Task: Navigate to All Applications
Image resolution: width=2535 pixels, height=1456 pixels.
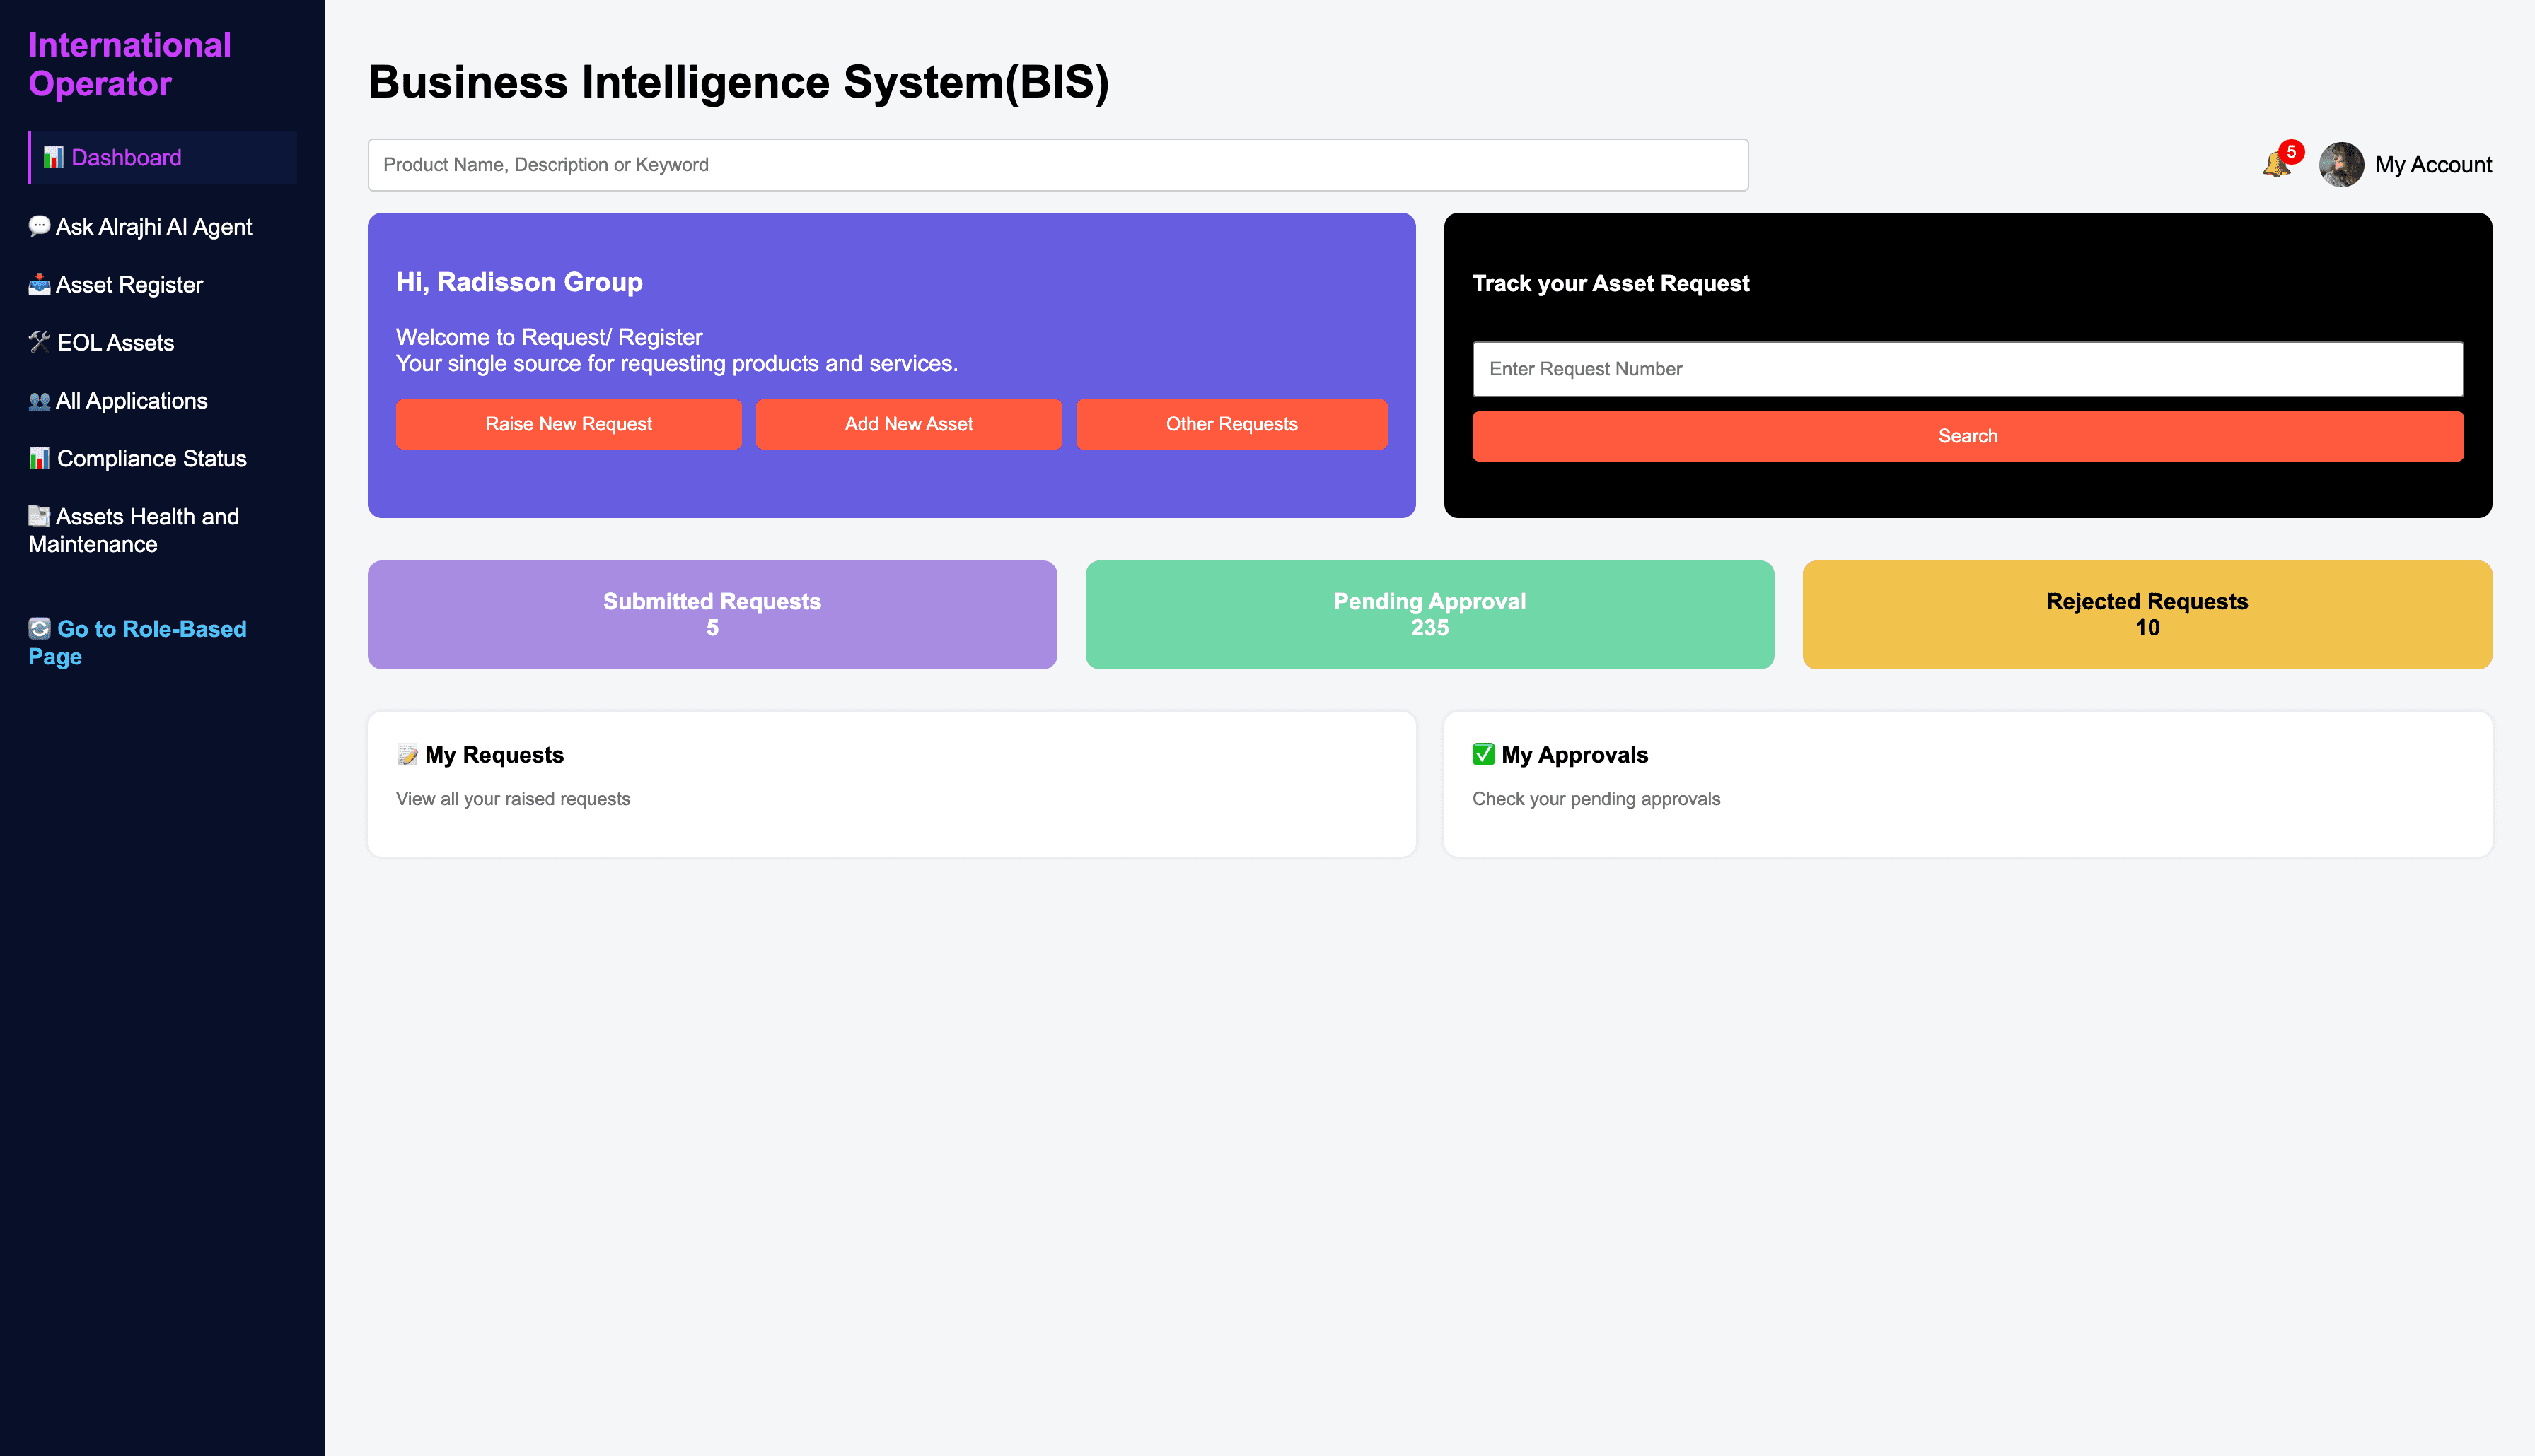Action: (118, 401)
